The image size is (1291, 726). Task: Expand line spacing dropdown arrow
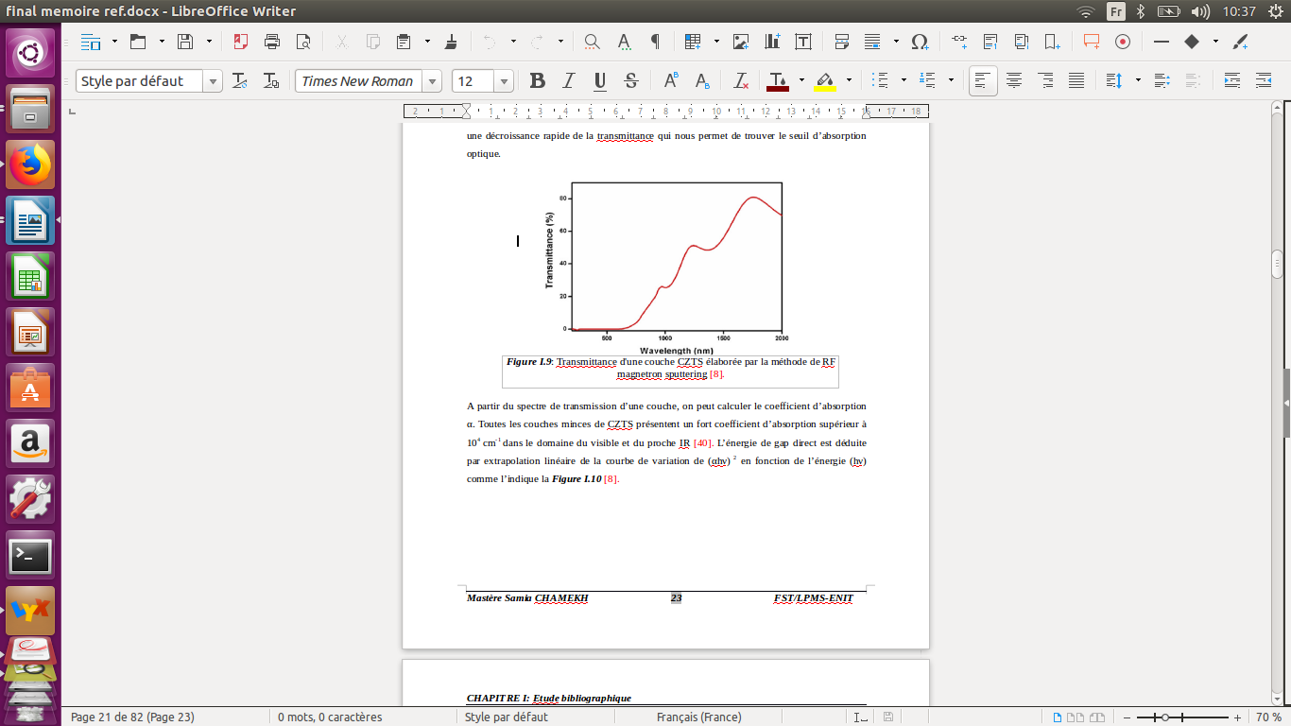pyautogui.click(x=1138, y=80)
